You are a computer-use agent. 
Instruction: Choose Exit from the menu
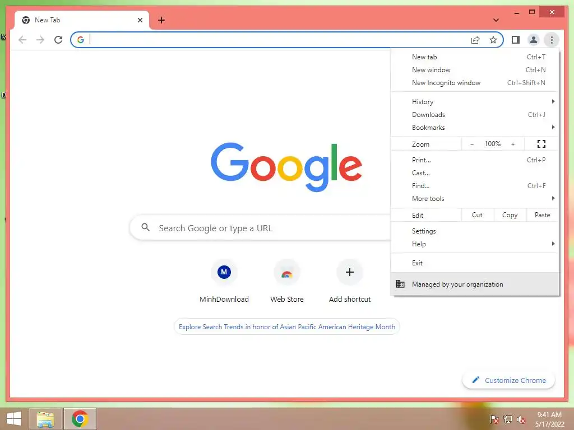[475, 263]
